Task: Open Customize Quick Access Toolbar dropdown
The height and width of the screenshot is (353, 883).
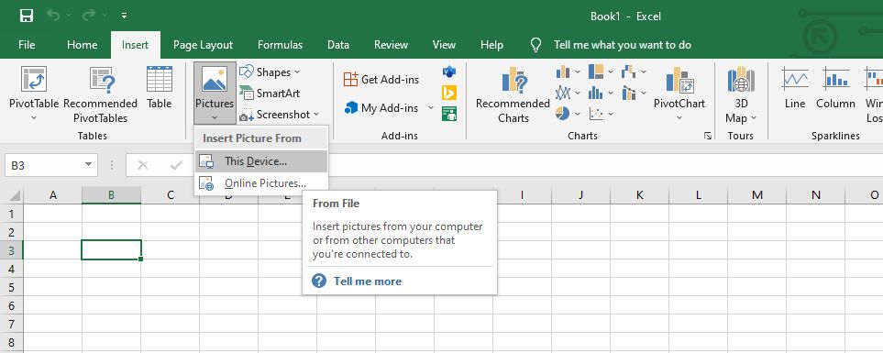Action: 124,16
